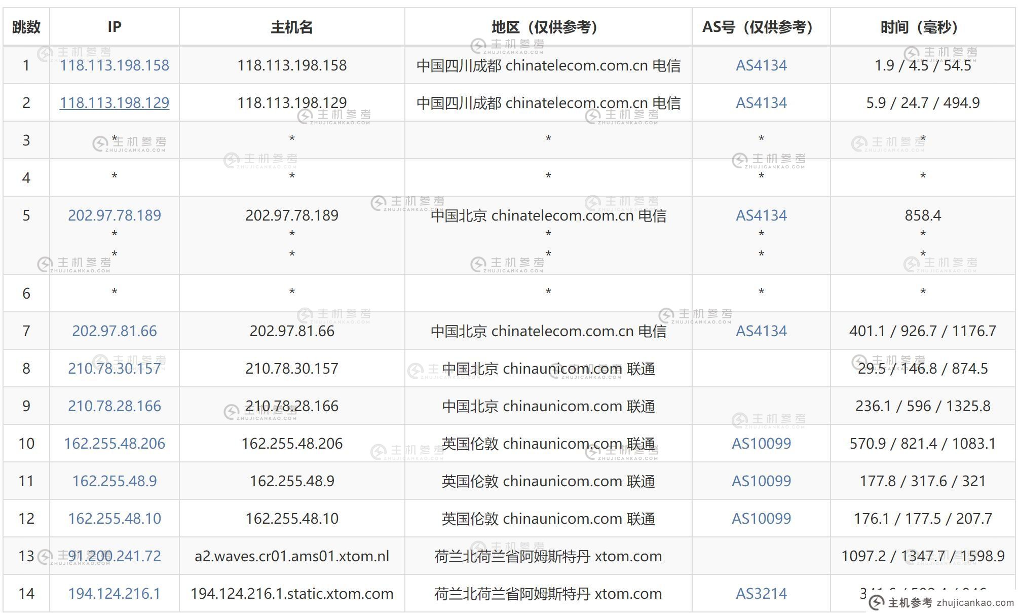Viewport: 1018px width, 615px height.
Task: Click AS10099 link in hop 11 row
Action: [761, 481]
